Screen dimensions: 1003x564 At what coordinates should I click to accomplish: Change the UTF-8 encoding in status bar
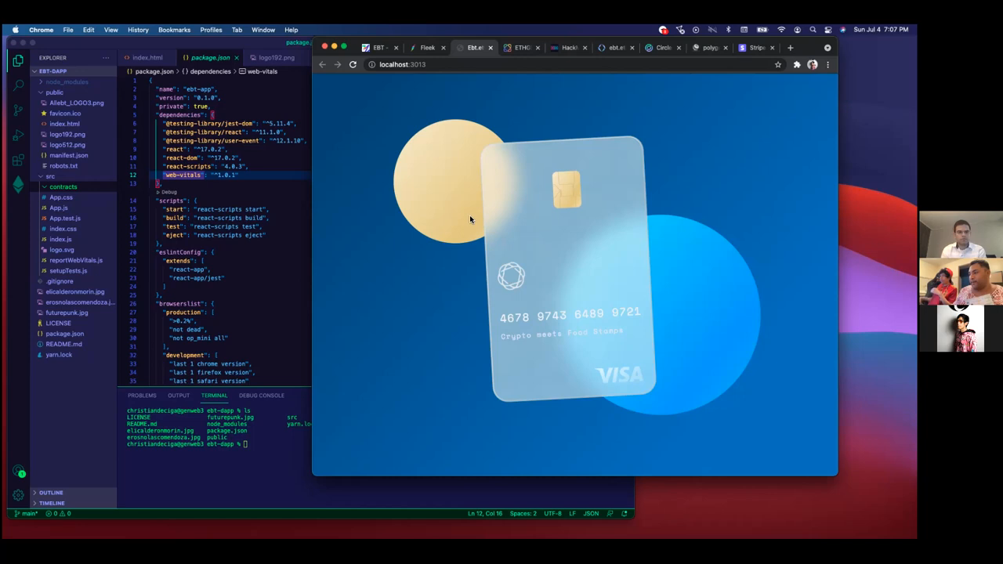point(552,514)
